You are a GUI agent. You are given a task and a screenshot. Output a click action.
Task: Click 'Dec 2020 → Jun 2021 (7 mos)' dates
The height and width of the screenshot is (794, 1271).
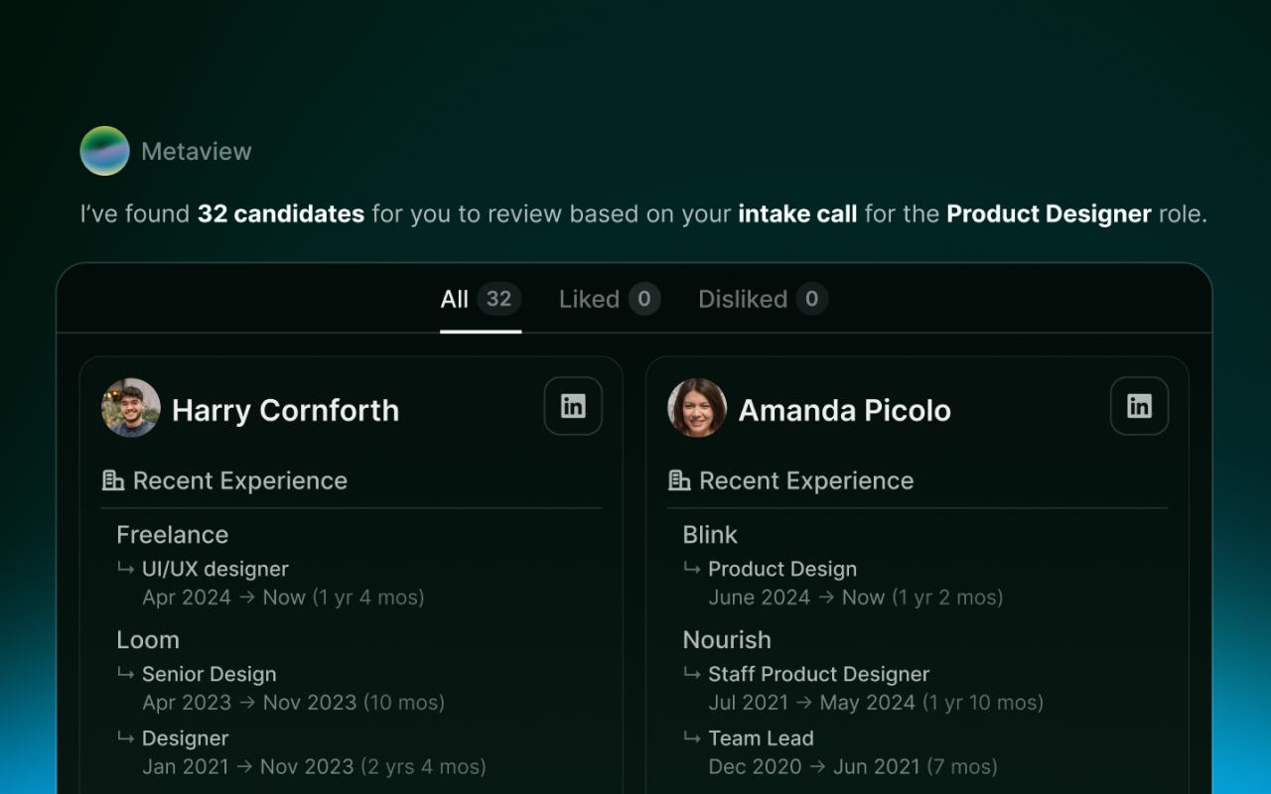(x=853, y=767)
